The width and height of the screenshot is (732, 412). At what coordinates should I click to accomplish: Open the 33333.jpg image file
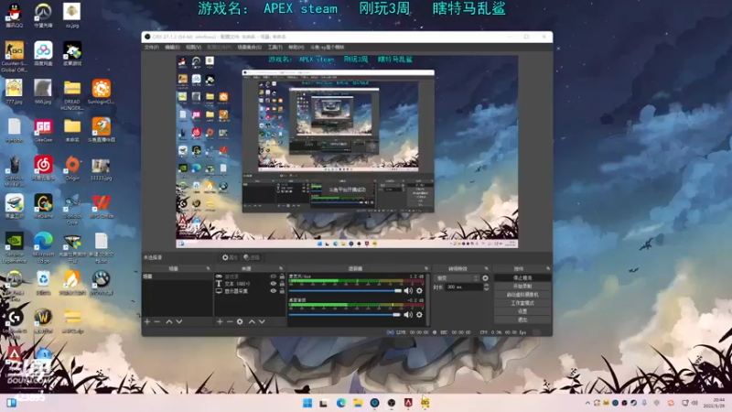tap(102, 168)
